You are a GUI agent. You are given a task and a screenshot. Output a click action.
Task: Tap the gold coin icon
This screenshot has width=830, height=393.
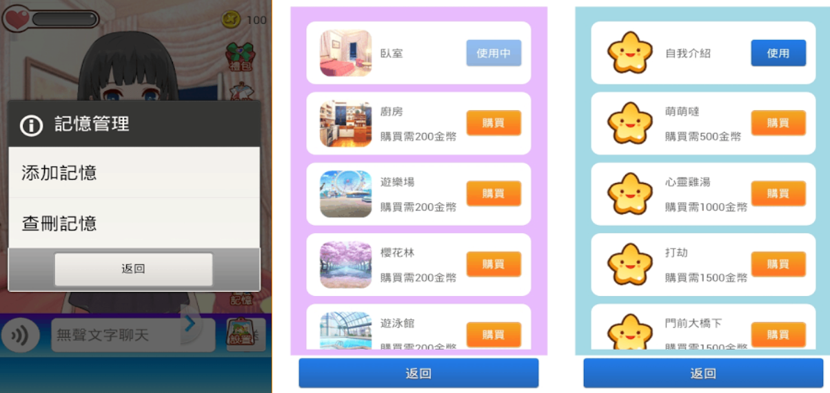tap(231, 20)
